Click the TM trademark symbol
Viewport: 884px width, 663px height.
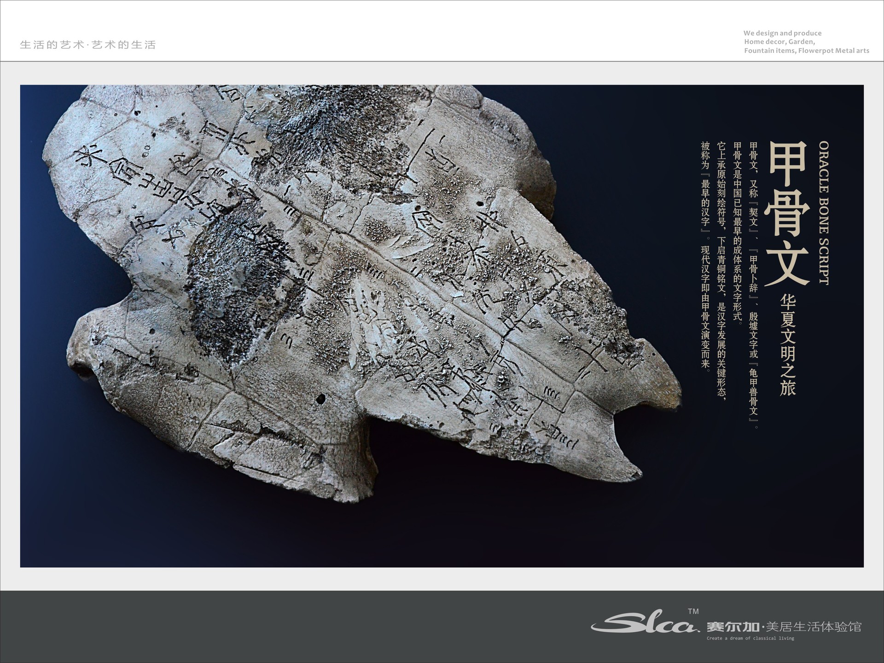coord(693,611)
